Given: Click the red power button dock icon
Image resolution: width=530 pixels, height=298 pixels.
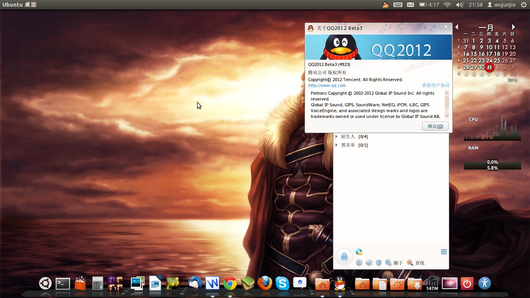Looking at the screenshot, I should tap(467, 283).
